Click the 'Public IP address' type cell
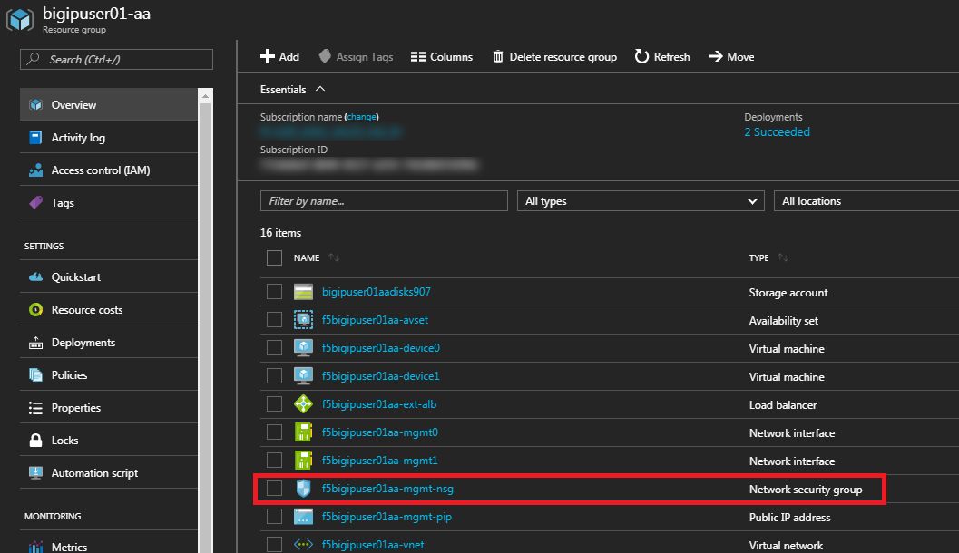The width and height of the screenshot is (959, 553). click(789, 518)
